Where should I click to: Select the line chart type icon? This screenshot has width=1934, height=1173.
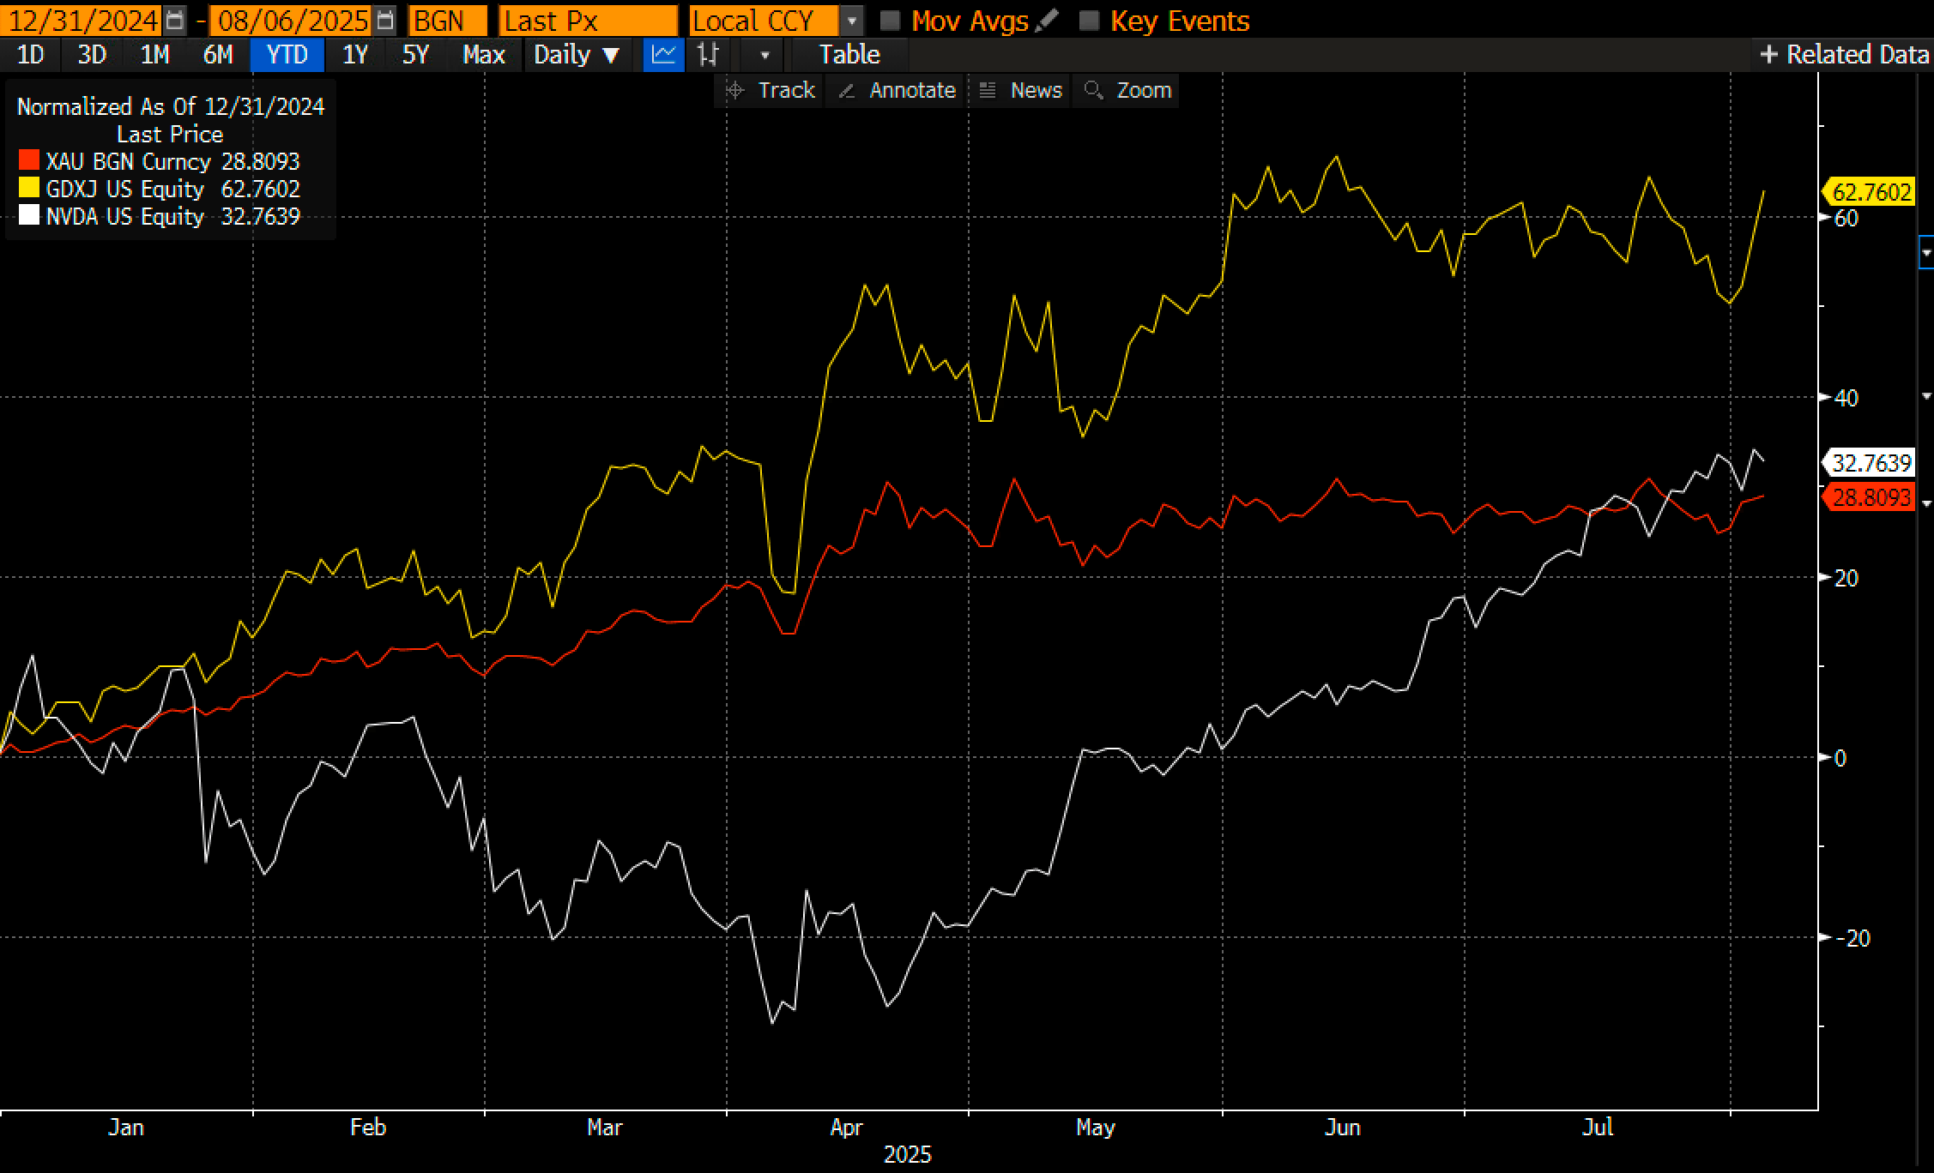[x=663, y=55]
